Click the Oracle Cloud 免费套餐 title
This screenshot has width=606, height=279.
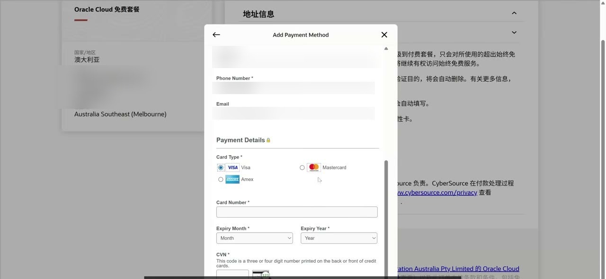[x=107, y=9]
